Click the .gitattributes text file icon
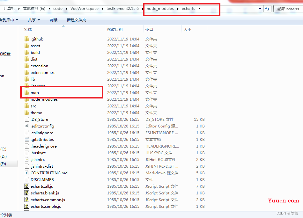Screen dimensions: 303x218 click(x=27, y=139)
